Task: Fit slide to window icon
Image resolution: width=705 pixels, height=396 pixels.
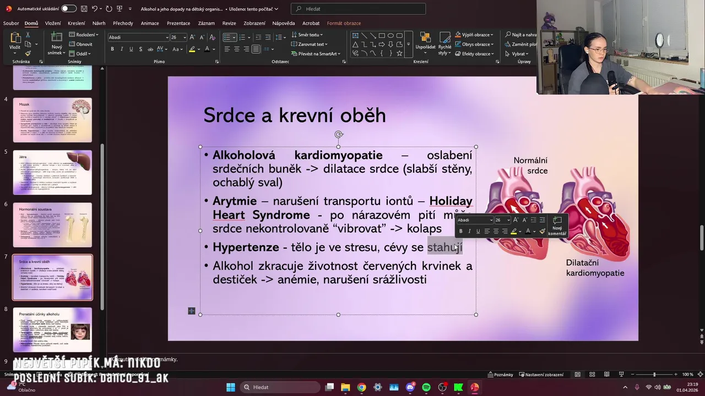Action: click(701, 375)
